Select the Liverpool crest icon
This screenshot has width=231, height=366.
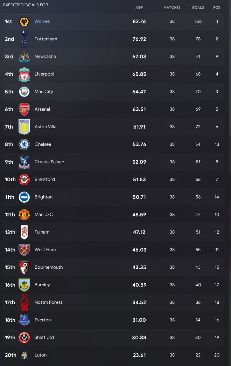[24, 74]
